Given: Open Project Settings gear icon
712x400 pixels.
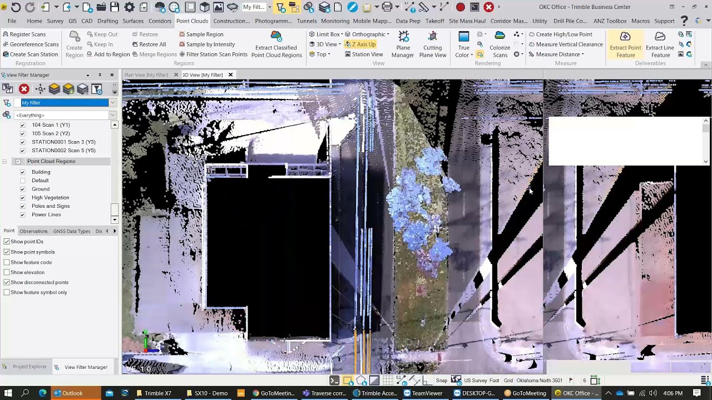Looking at the screenshot, I should click(129, 7).
